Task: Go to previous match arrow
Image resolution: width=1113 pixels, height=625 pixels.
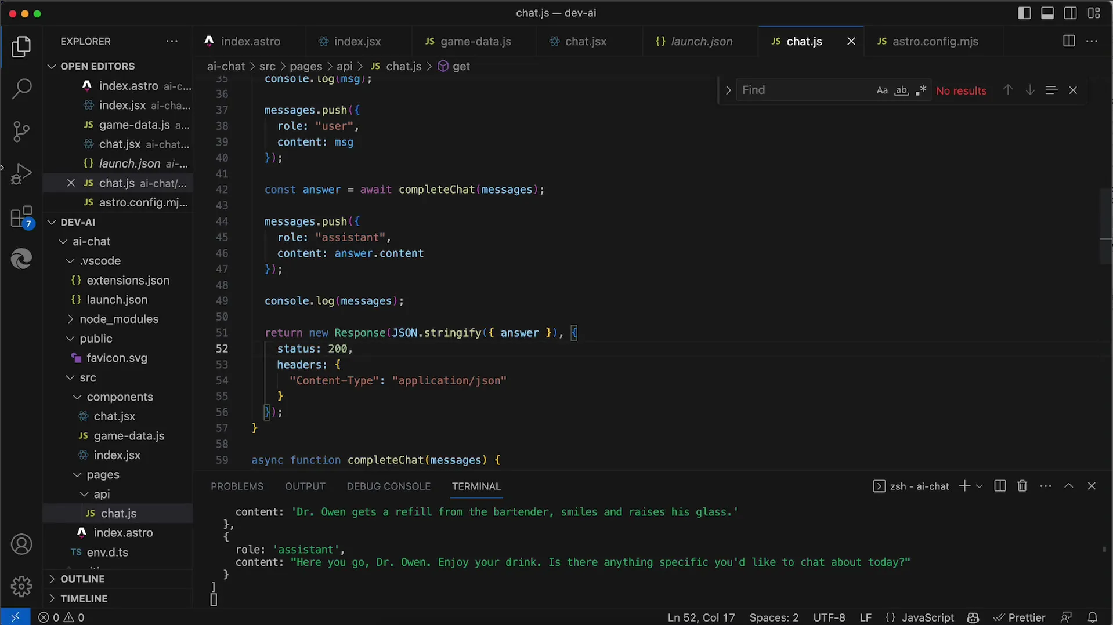Action: 1008,90
